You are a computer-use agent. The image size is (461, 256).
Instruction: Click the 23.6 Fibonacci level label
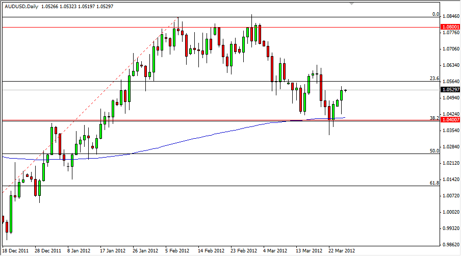pyautogui.click(x=434, y=79)
